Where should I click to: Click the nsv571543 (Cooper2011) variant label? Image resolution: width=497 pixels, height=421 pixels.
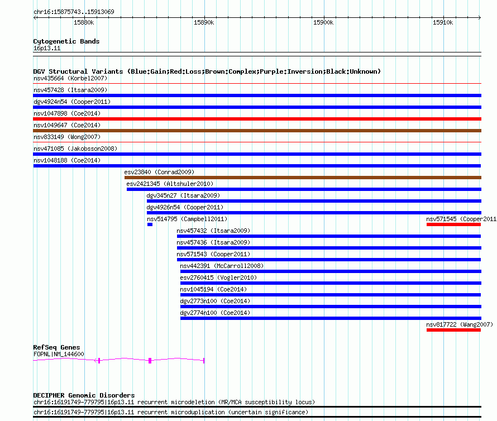click(x=213, y=254)
